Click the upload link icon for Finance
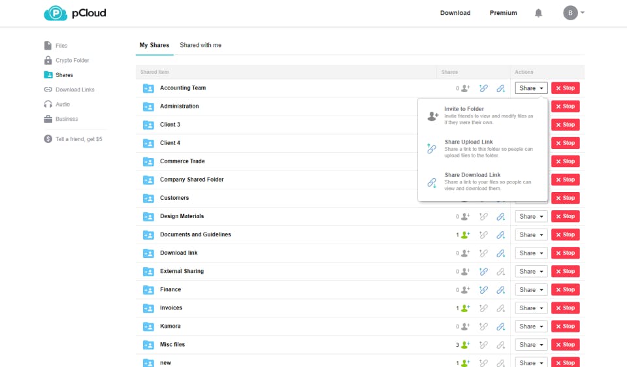The image size is (627, 367). (483, 290)
